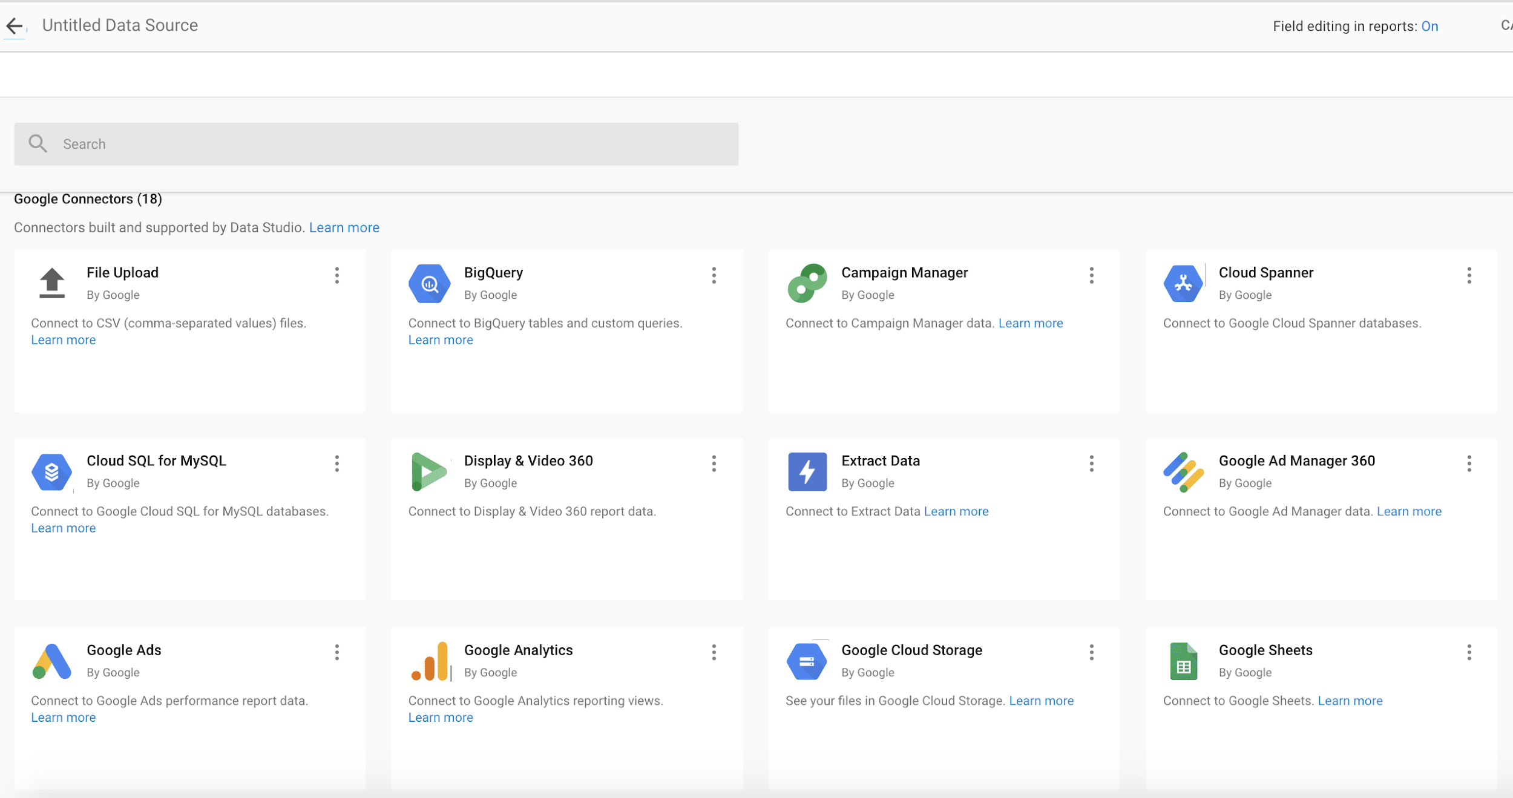The image size is (1513, 798).
Task: Toggle Field editing in reports On
Action: 1429,26
